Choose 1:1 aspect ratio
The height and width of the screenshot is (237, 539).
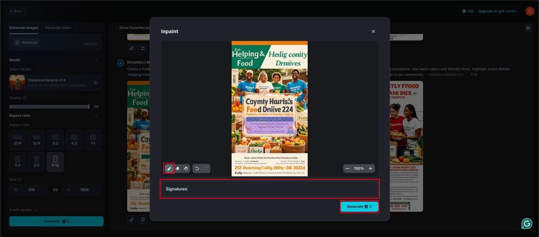[x=93, y=140]
